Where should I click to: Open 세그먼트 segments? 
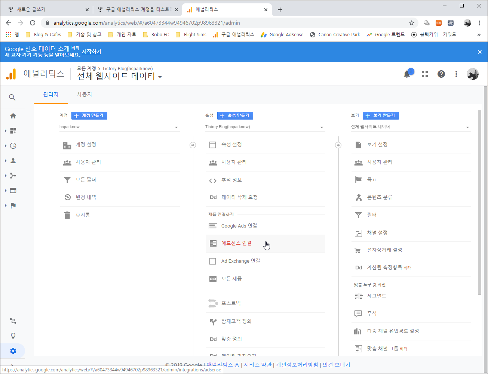411,296
